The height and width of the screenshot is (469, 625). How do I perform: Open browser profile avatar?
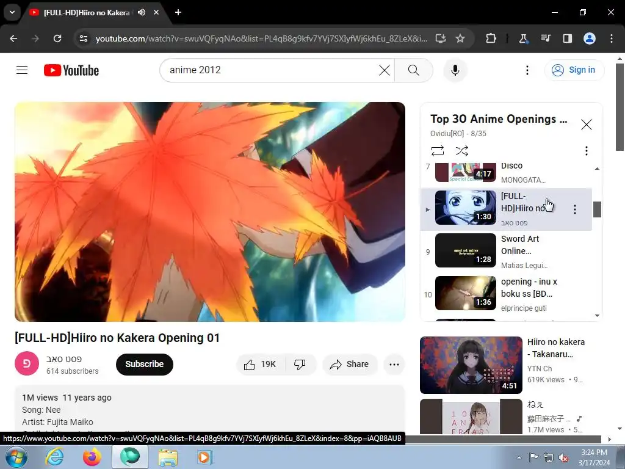pos(589,38)
